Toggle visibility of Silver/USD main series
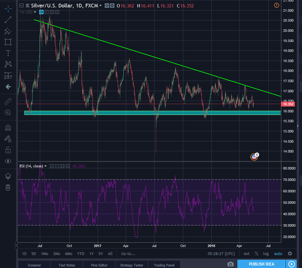This screenshot has width=302, height=268. pyautogui.click(x=107, y=6)
